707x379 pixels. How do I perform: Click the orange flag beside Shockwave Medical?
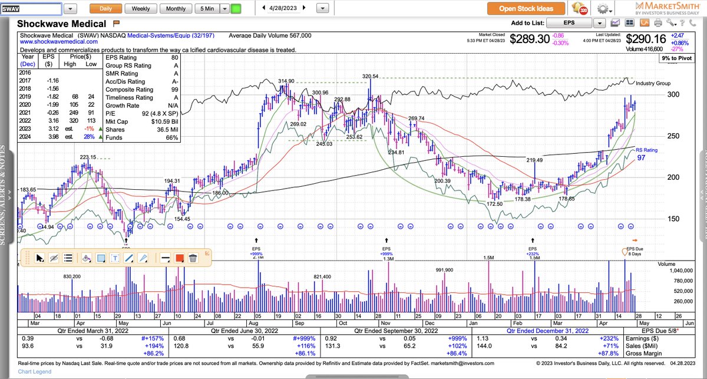[x=116, y=24]
